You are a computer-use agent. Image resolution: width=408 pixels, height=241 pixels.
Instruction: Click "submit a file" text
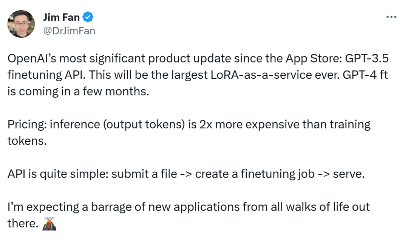(144, 174)
